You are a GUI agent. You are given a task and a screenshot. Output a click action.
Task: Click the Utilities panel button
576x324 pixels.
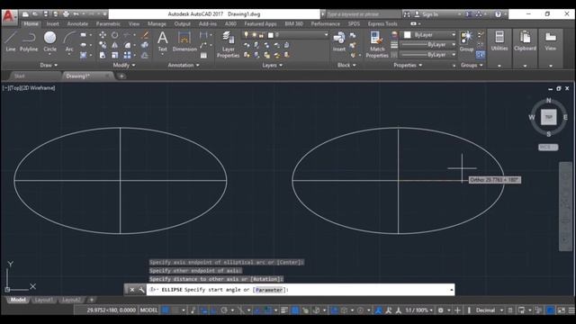[499, 41]
